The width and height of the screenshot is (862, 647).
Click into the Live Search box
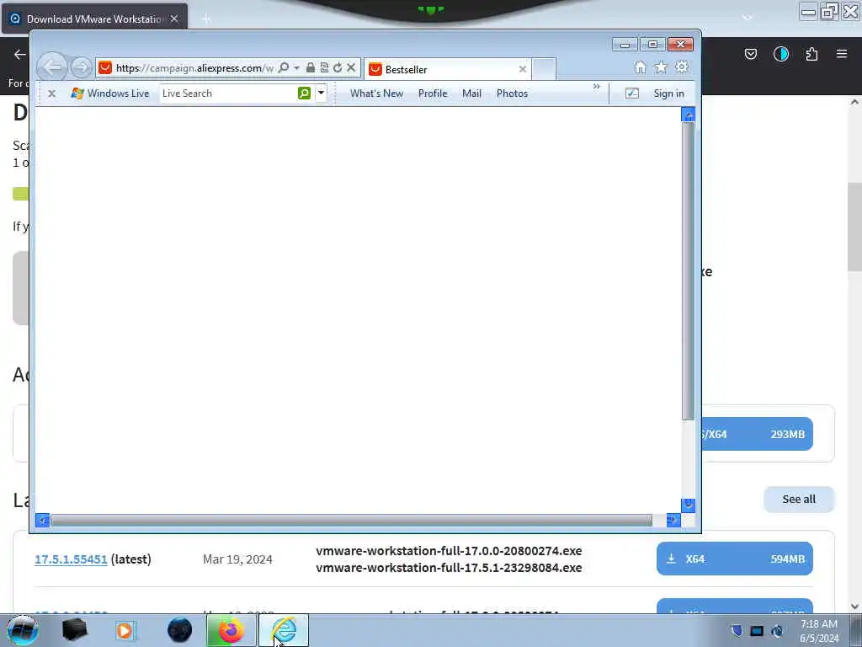229,94
